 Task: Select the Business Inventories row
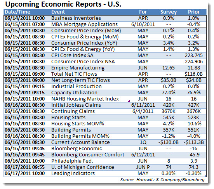click(105, 18)
